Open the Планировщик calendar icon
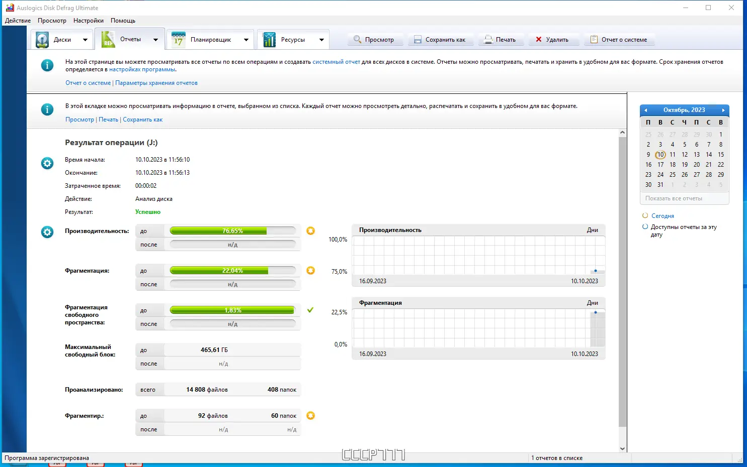 (x=179, y=40)
